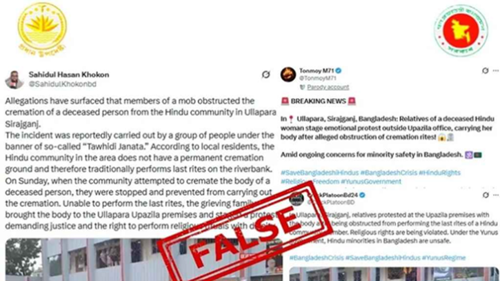500x281 pixels.
Task: Click the red Bangladesh map emblem
Action: pyautogui.click(x=461, y=30)
